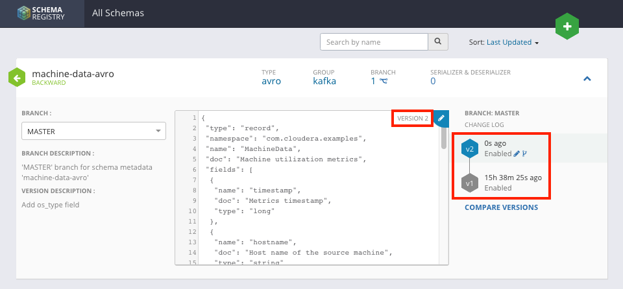
Task: Click the search magnifier button
Action: coord(438,42)
